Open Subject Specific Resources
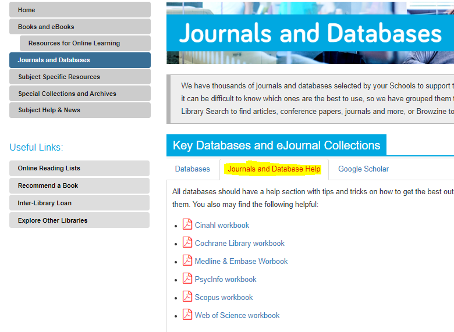Image resolution: width=454 pixels, height=332 pixels. coord(80,77)
